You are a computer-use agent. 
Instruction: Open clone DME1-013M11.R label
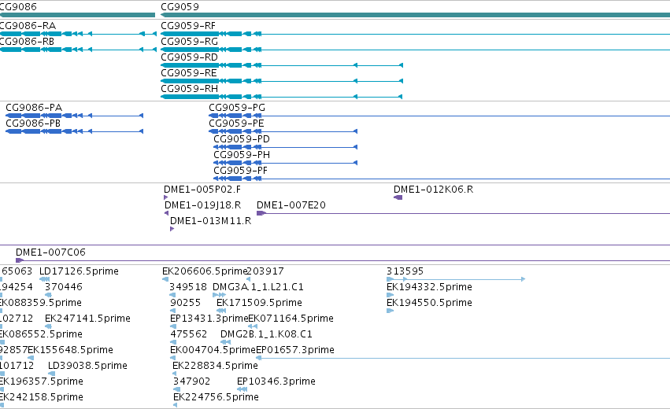click(211, 221)
